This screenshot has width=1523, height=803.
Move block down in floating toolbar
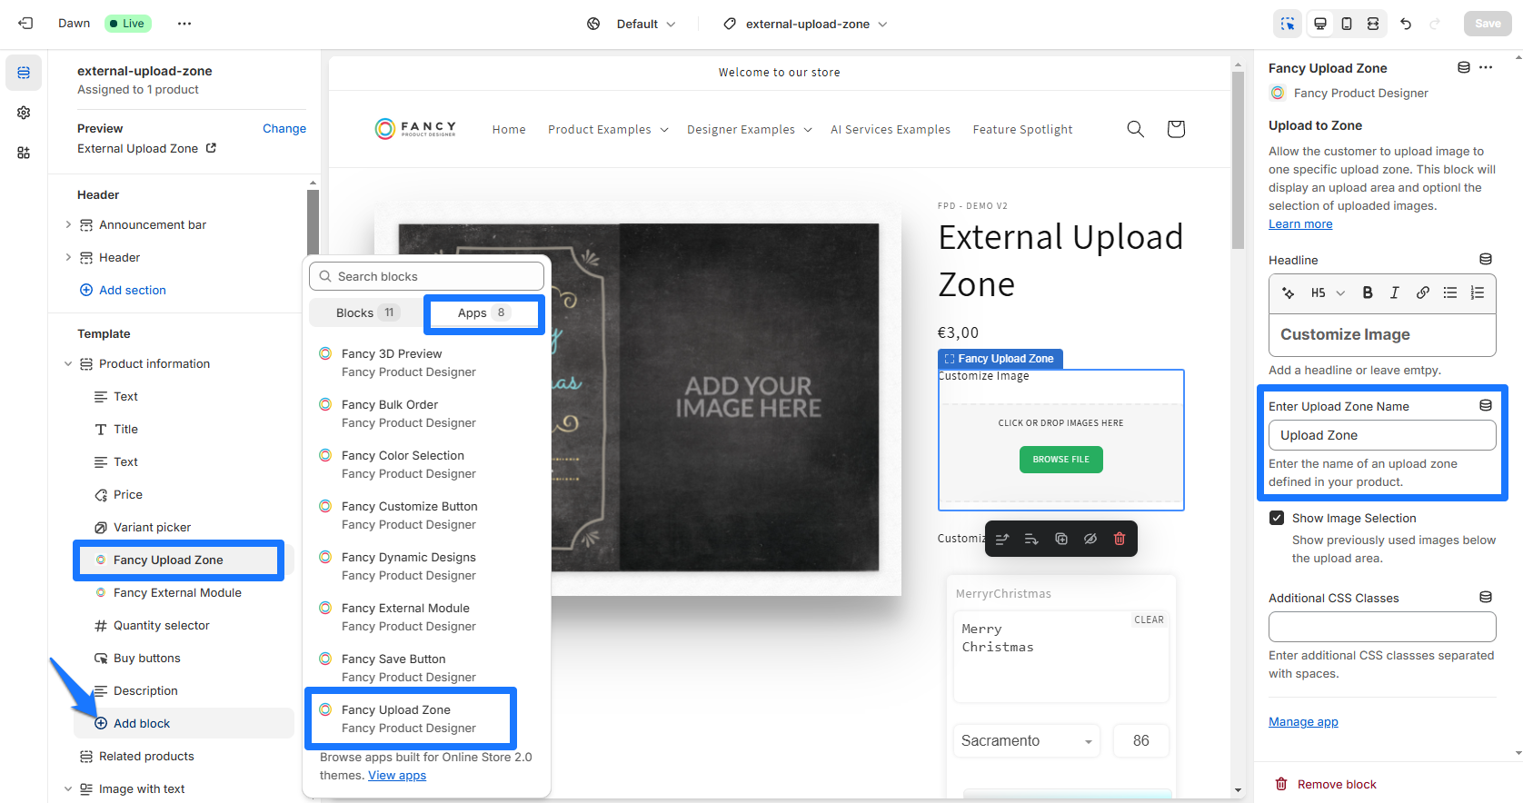click(x=1031, y=539)
